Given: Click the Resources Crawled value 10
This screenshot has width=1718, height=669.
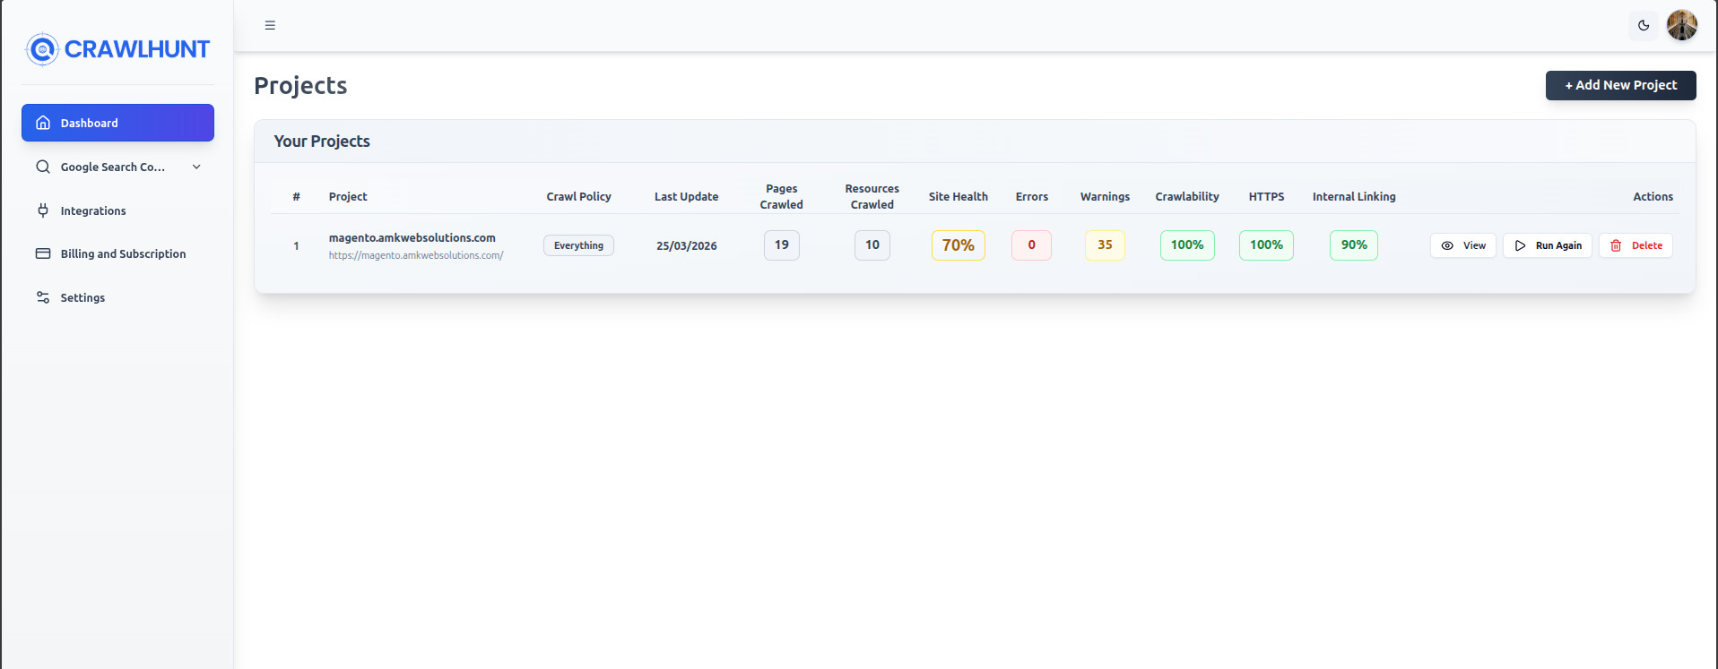Looking at the screenshot, I should [x=872, y=245].
